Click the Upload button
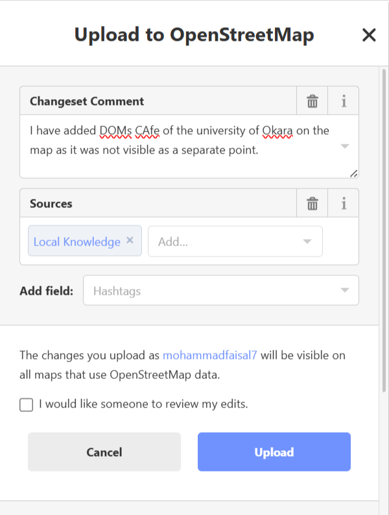Image resolution: width=389 pixels, height=515 pixels. point(274,452)
